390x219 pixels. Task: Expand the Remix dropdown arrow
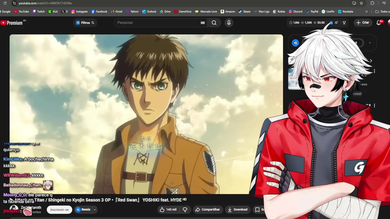point(95,210)
